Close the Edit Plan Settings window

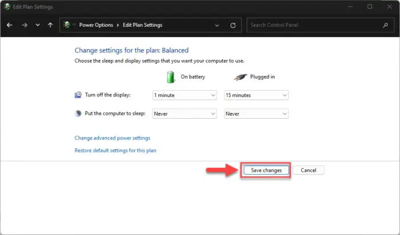pyautogui.click(x=389, y=7)
